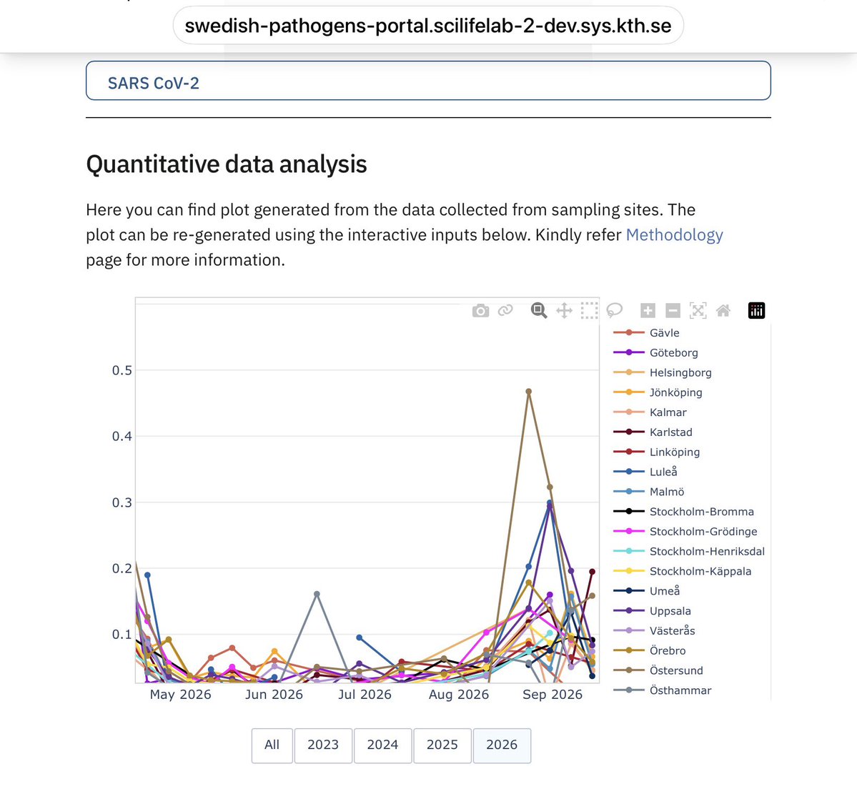
Task: Zoom in with the plus icon
Action: [648, 311]
